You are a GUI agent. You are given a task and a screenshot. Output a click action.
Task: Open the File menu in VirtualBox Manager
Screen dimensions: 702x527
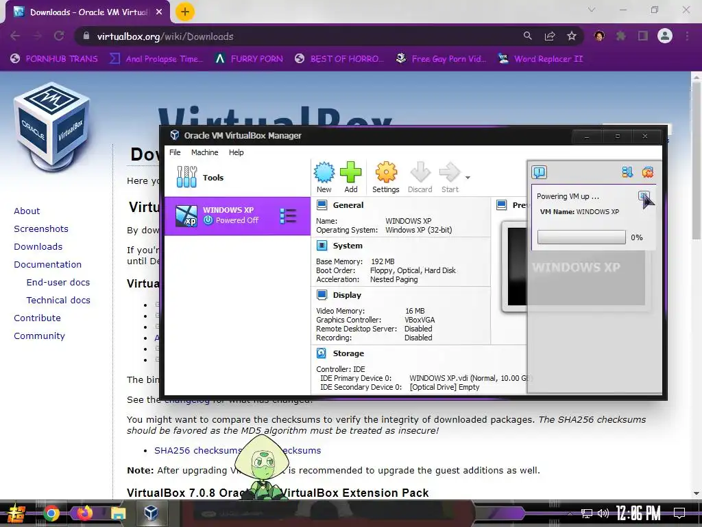point(175,152)
